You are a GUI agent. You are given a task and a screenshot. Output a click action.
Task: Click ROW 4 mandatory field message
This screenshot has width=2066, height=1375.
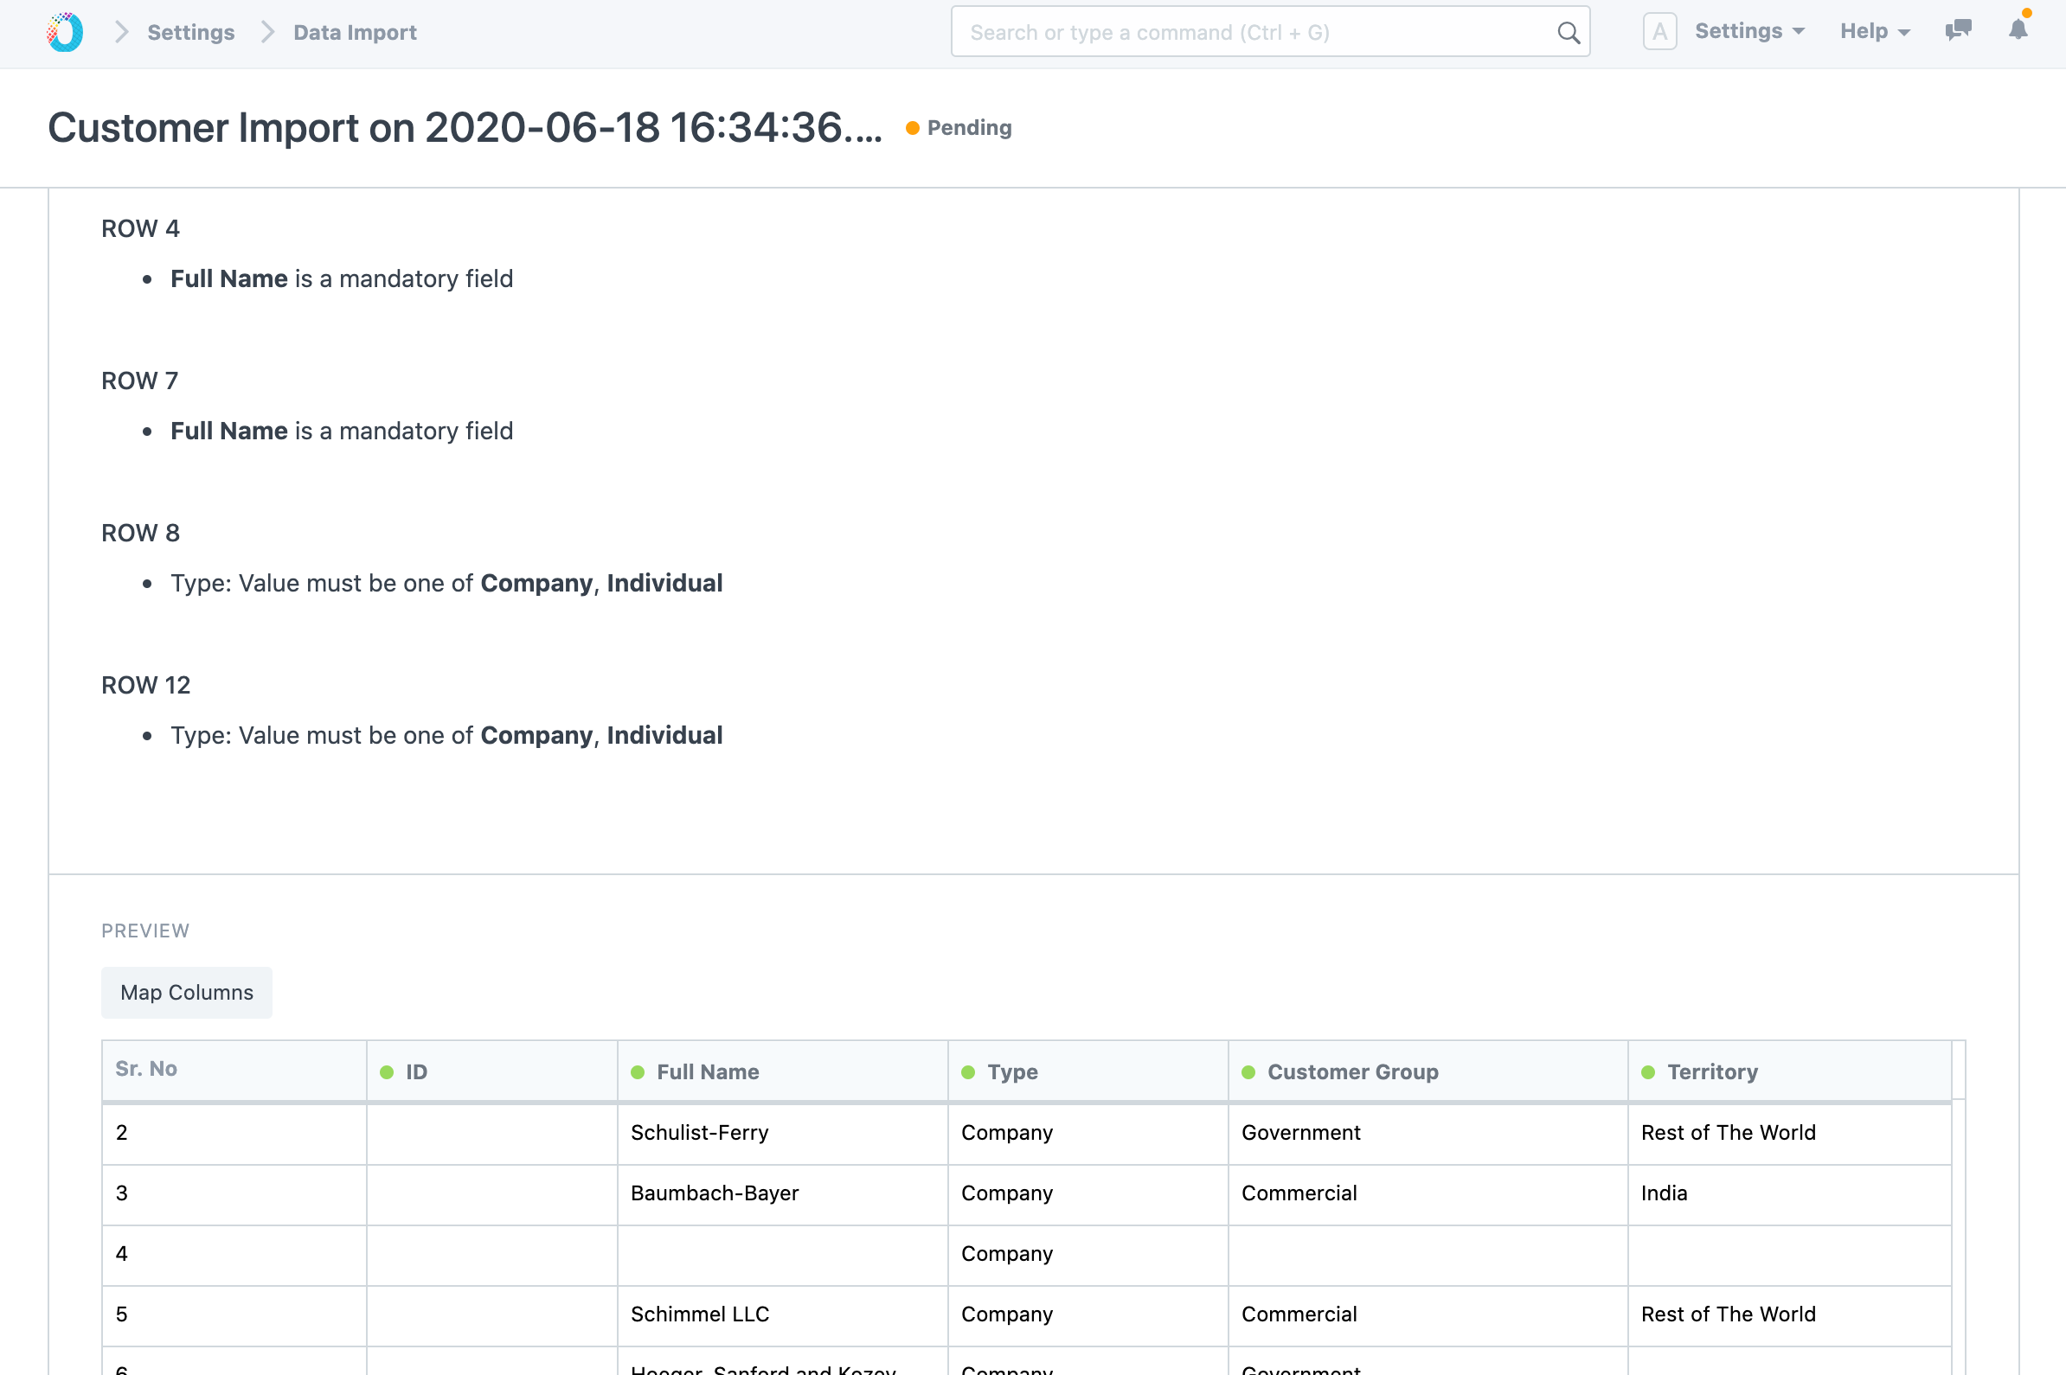tap(342, 278)
